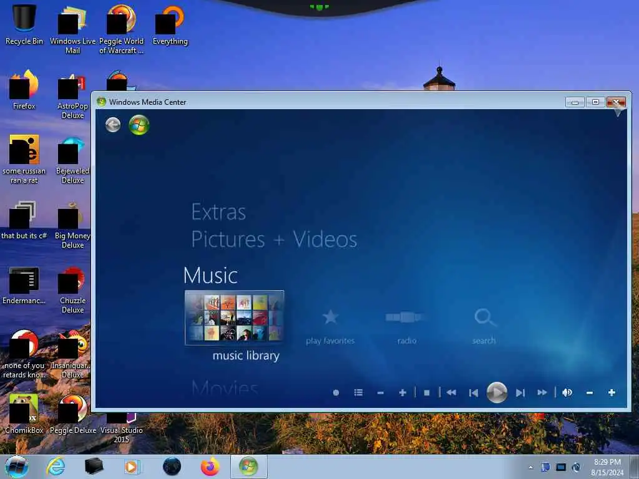
Task: Select the Insaniquarium Deluxe desktop icon
Action: point(72,355)
